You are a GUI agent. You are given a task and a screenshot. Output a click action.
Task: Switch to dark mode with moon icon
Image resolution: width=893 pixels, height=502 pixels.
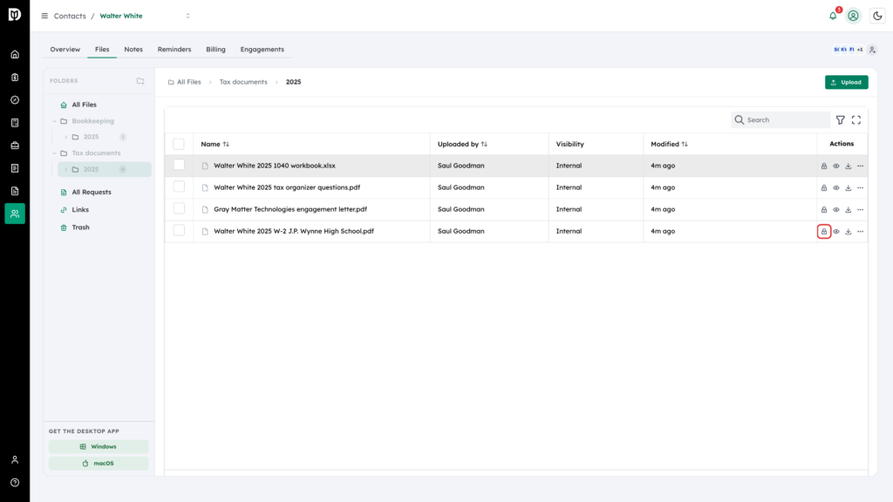877,16
